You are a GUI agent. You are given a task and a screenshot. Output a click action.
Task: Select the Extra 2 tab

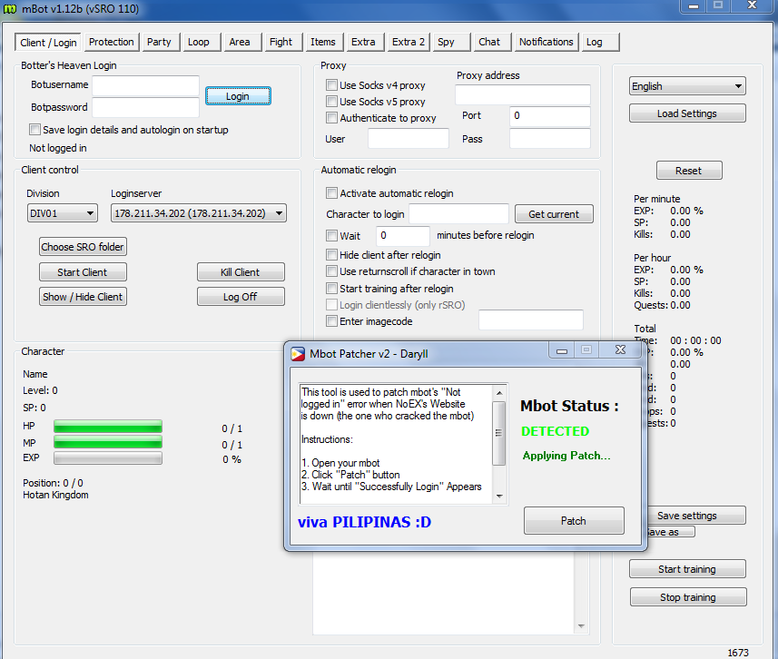[409, 42]
